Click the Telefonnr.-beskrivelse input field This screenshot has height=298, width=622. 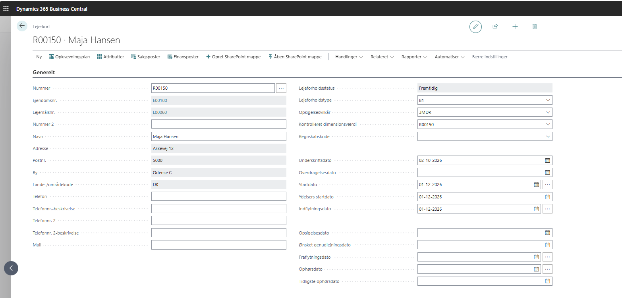pos(219,209)
